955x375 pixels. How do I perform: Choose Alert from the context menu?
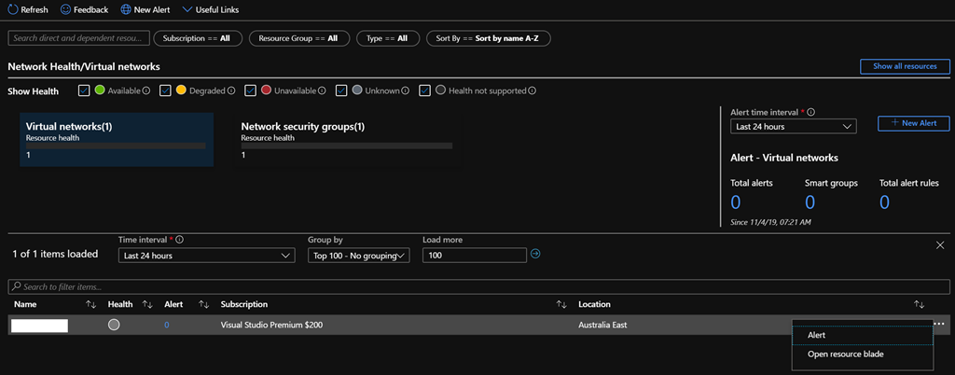click(x=816, y=335)
